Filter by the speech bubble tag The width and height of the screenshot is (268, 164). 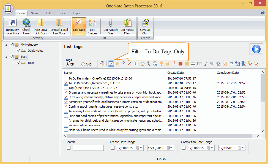pyautogui.click(x=212, y=64)
